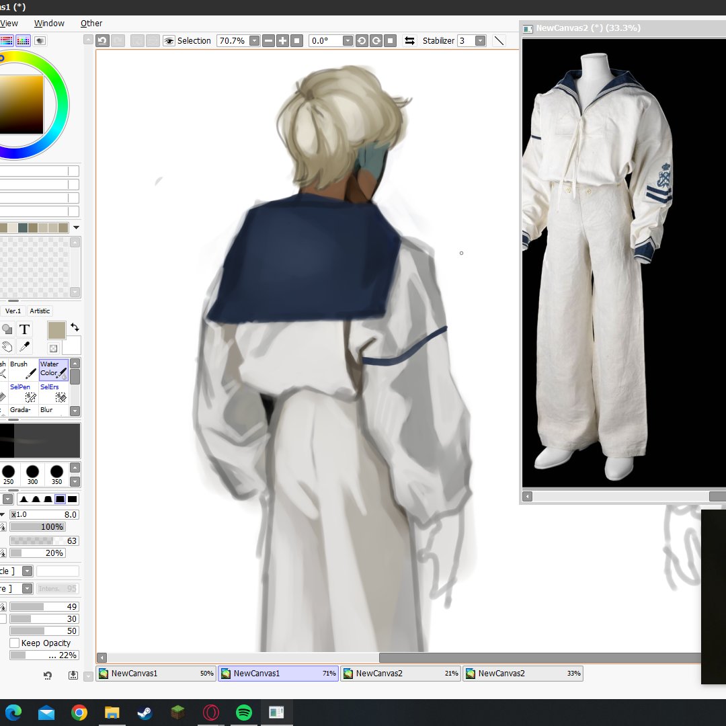Select the SelErs selection eraser tool
Viewport: 726px width, 726px height.
(54, 393)
